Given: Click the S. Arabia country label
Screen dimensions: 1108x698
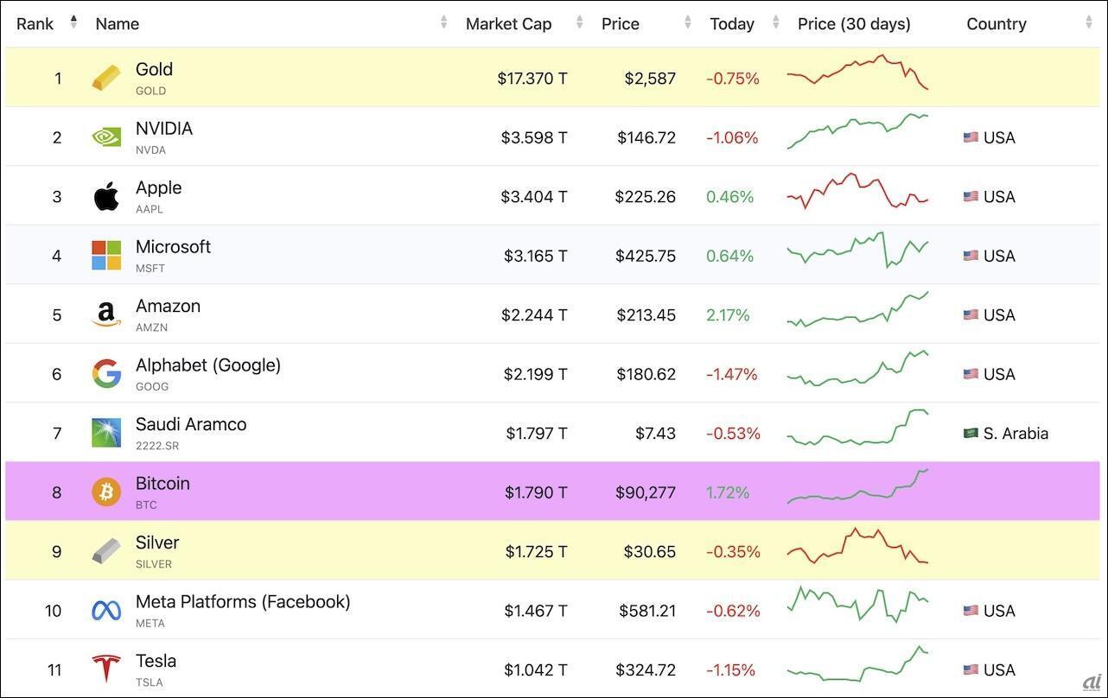Looking at the screenshot, I should 1016,434.
